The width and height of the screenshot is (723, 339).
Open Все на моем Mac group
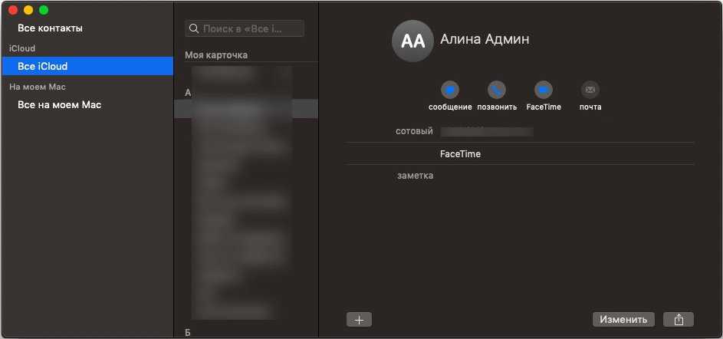60,105
